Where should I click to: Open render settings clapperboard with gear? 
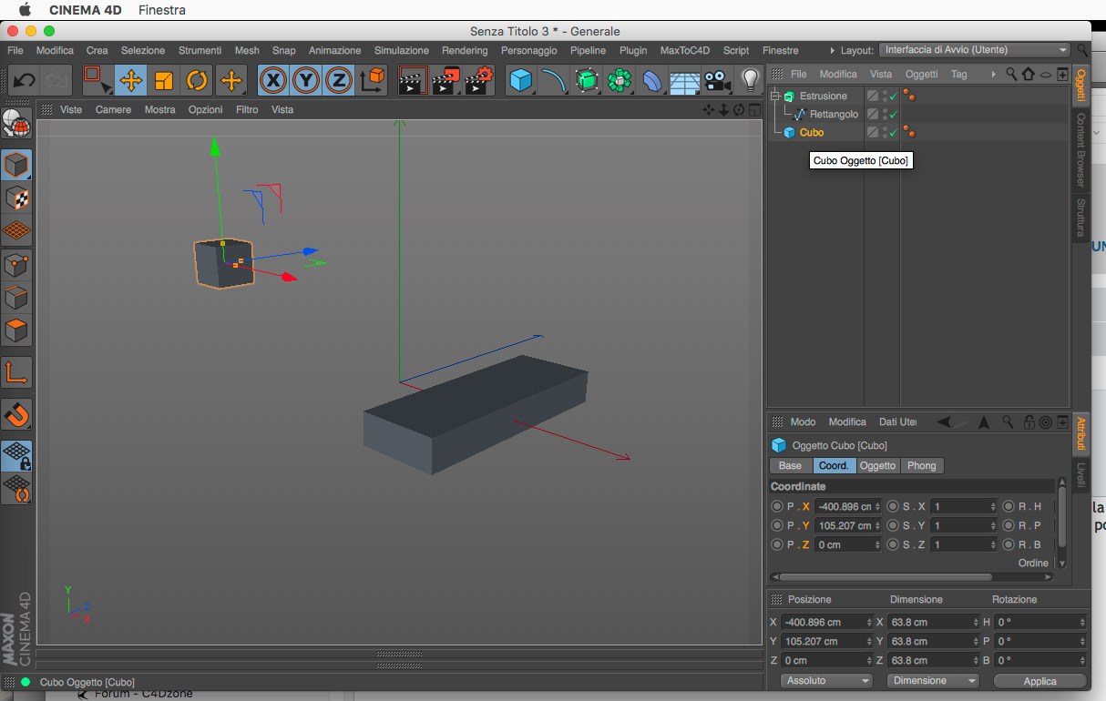coord(479,80)
